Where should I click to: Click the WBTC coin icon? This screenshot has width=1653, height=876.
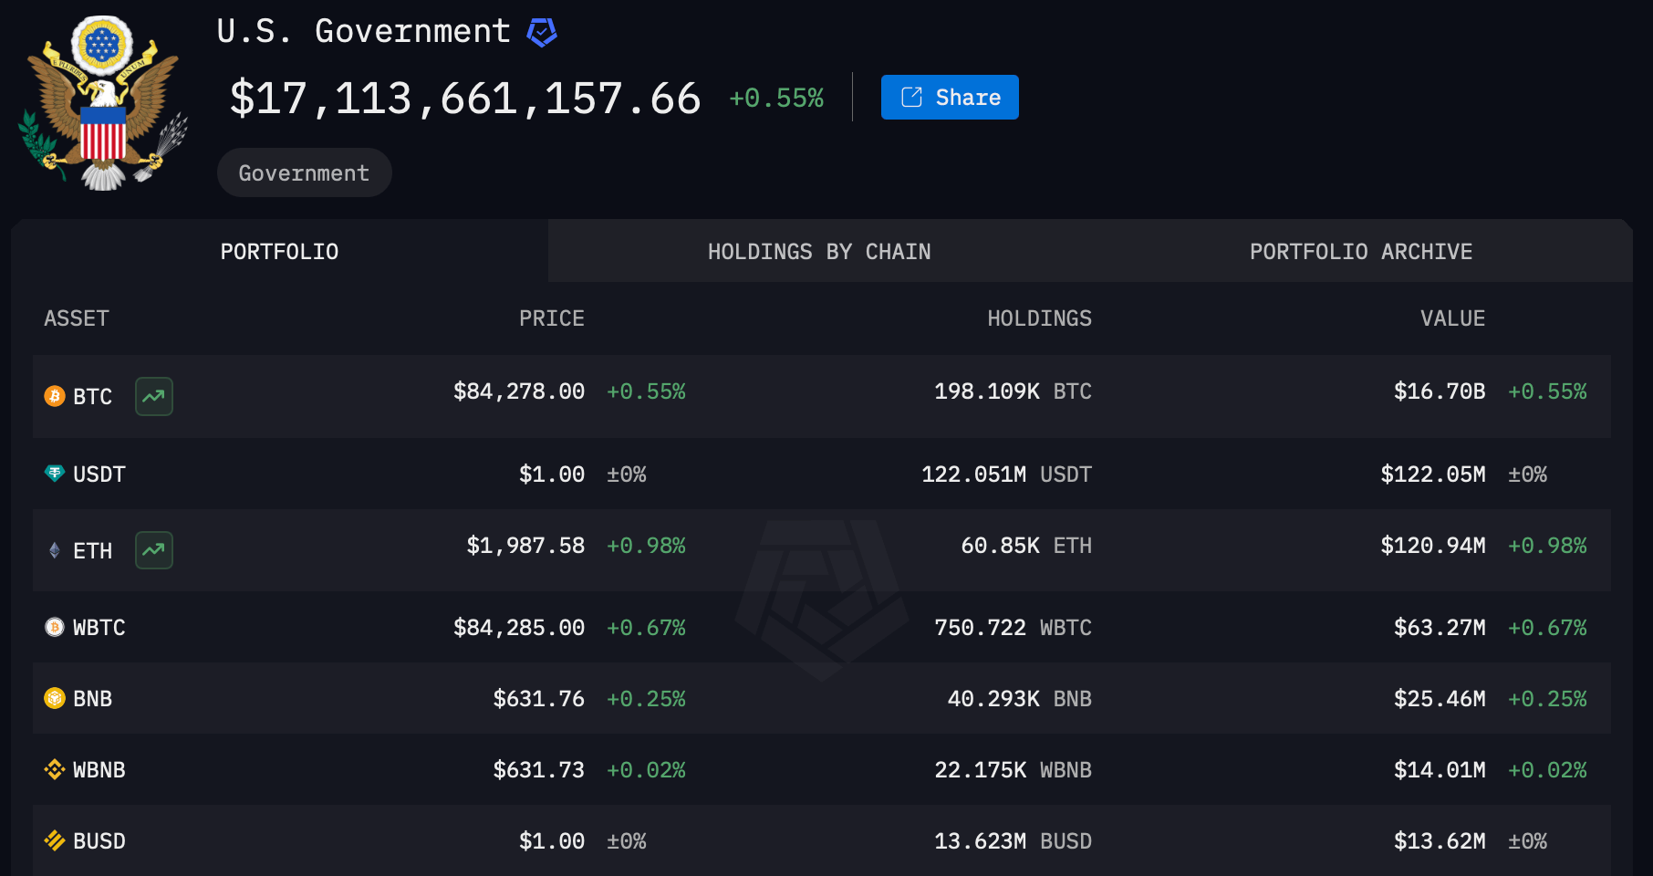pos(55,627)
